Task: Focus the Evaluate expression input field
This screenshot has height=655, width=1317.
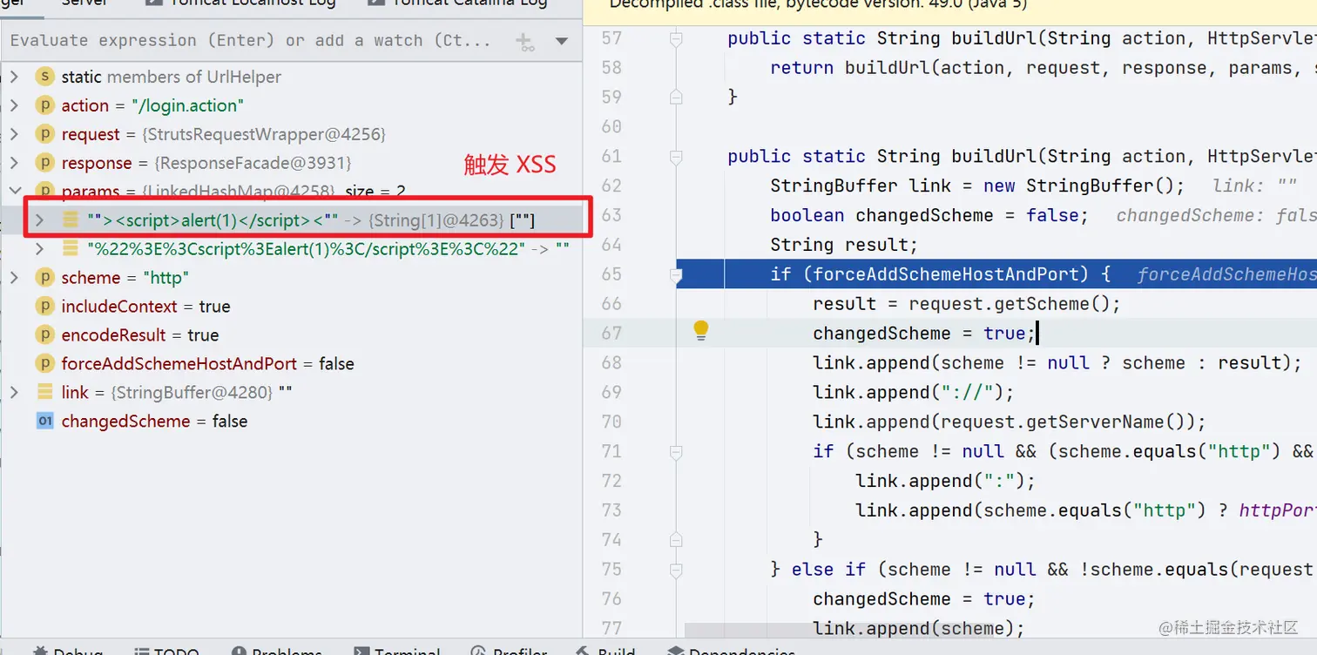Action: [253, 41]
